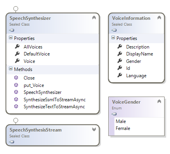The image size is (170, 154).
Task: Select the Voice property row
Action: point(29,61)
